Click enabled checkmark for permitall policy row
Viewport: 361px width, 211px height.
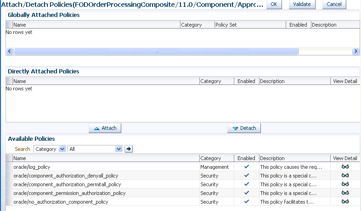[x=246, y=184]
